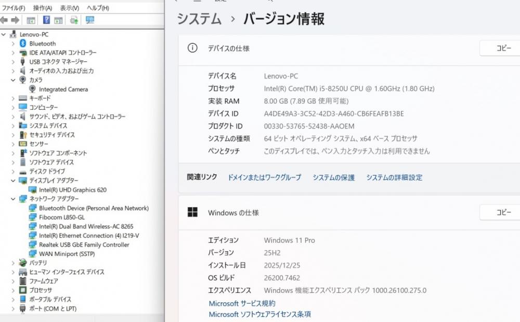The height and width of the screenshot is (322, 520).
Task: Click コピー button for デバイスの仕様
Action: pyautogui.click(x=502, y=48)
